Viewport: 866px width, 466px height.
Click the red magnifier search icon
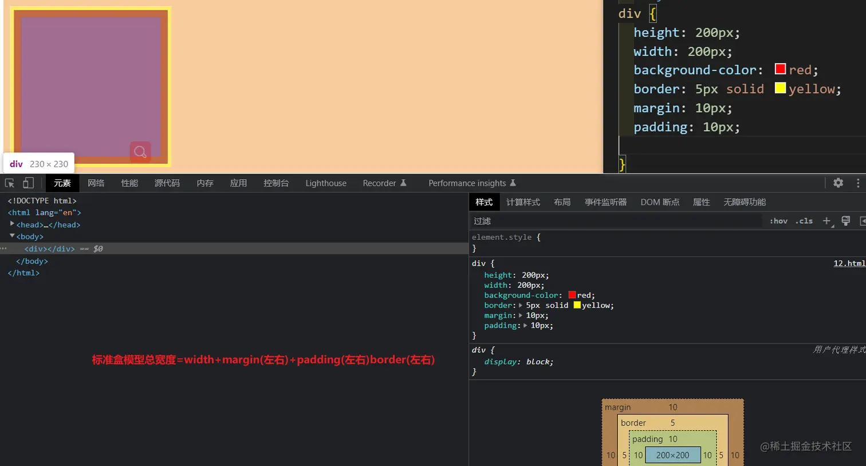point(140,152)
